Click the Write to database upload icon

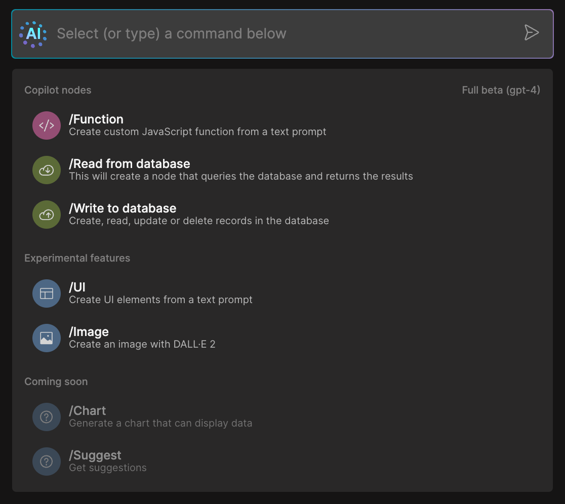(47, 215)
